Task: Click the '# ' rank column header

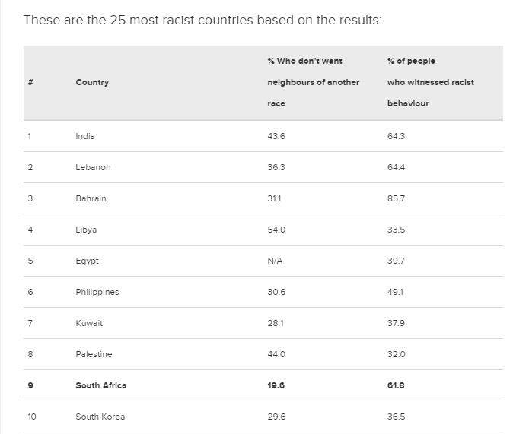Action: pyautogui.click(x=30, y=82)
